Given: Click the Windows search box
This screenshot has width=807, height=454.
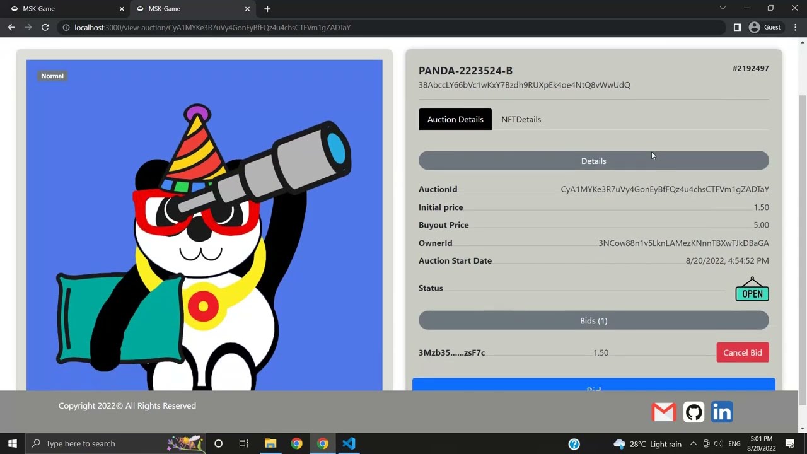Looking at the screenshot, I should point(115,443).
